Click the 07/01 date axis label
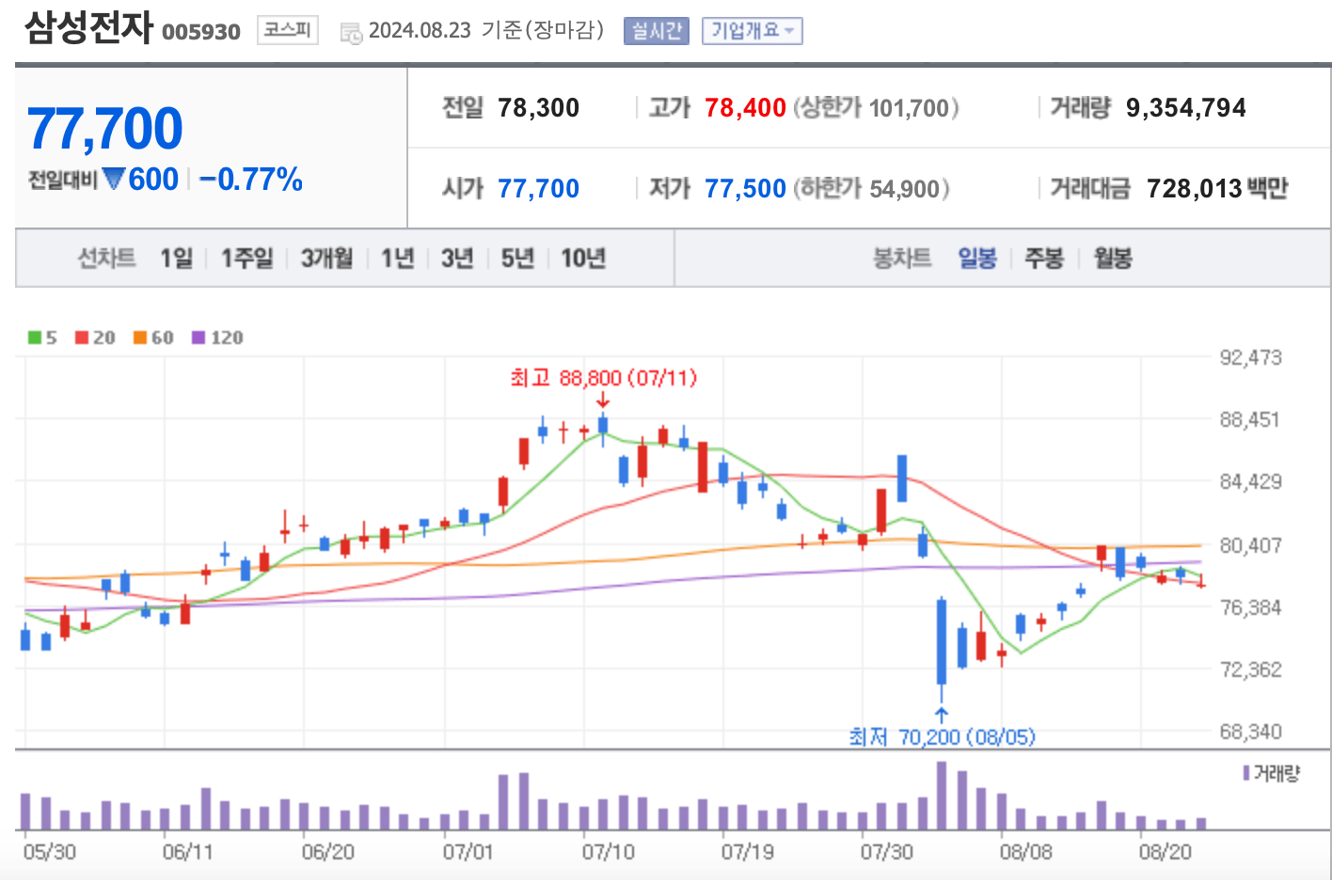Viewport: 1332px width, 880px height. [x=468, y=852]
